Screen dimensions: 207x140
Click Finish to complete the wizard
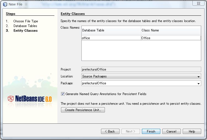click(151, 131)
